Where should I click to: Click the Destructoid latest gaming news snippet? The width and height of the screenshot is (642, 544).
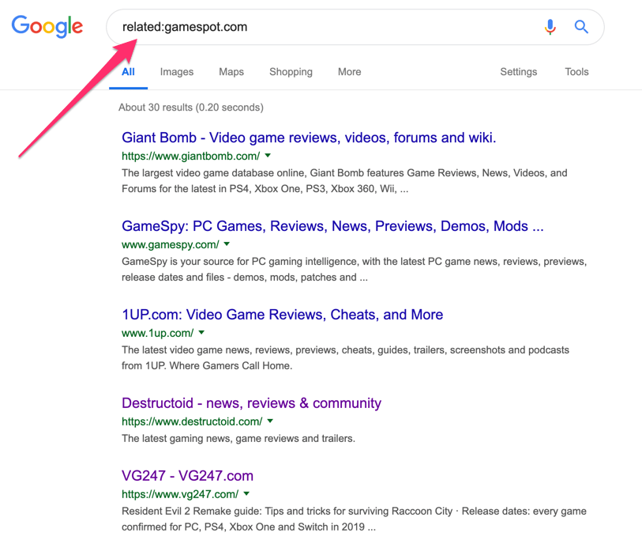(x=238, y=439)
